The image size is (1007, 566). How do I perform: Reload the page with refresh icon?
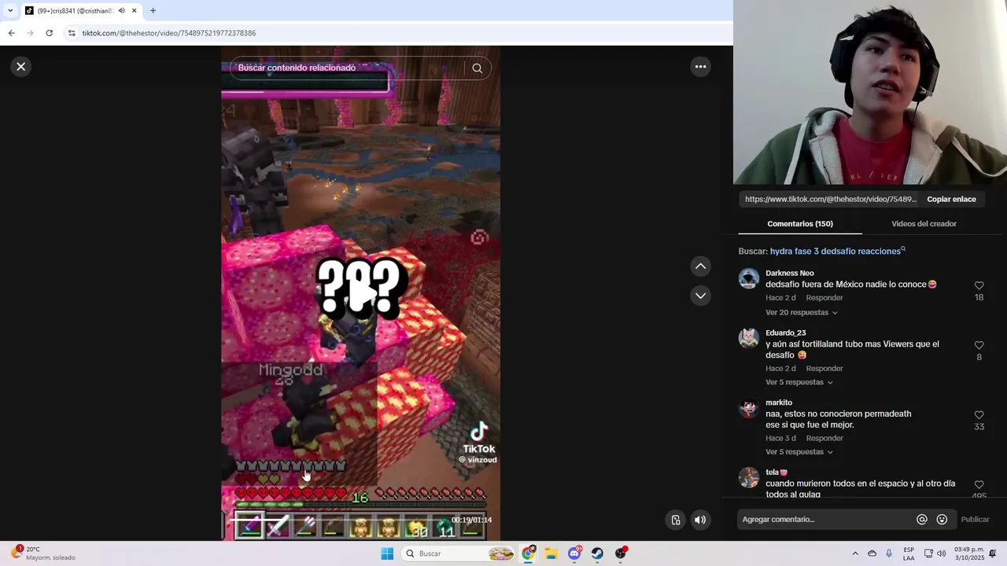click(x=49, y=33)
